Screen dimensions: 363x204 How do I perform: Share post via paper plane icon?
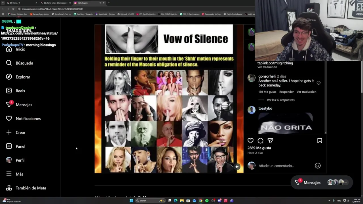point(271,141)
